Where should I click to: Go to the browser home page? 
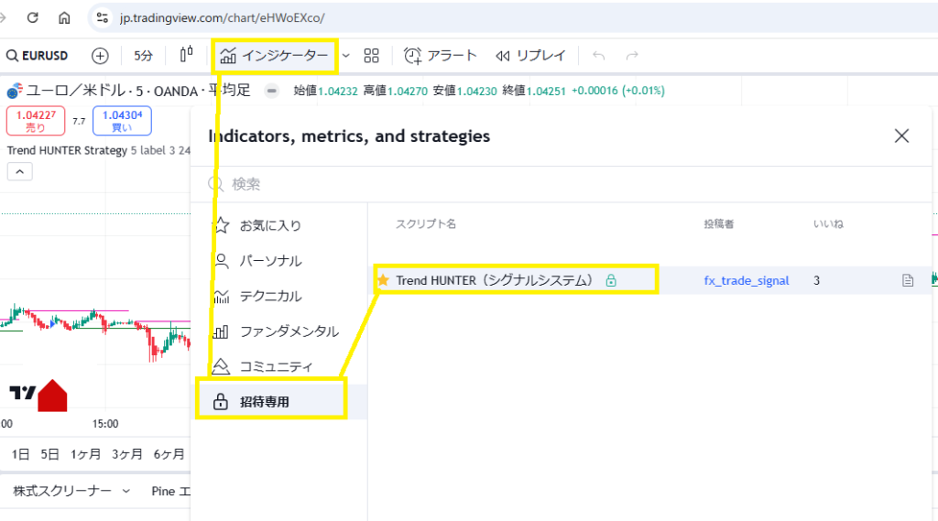[64, 17]
